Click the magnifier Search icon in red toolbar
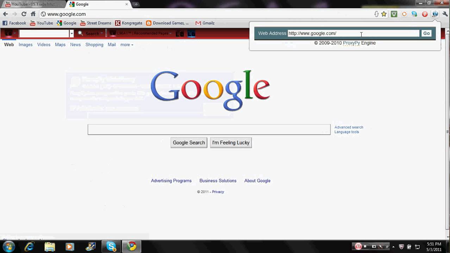Image resolution: width=450 pixels, height=253 pixels. [x=80, y=33]
